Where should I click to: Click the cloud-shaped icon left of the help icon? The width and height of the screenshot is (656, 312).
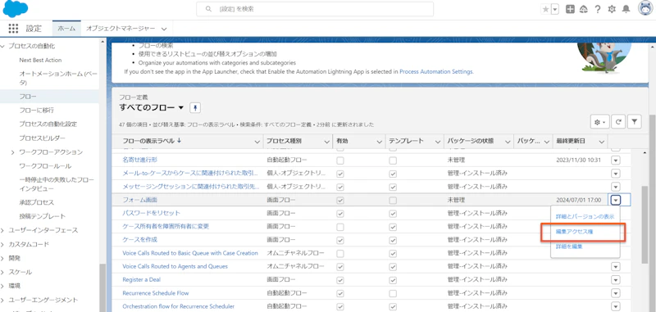583,9
